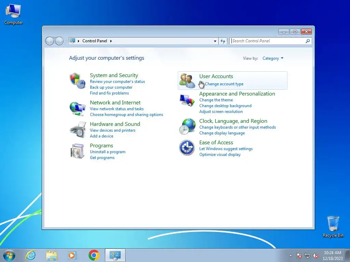The image size is (350, 262).
Task: Click Find and fix problems
Action: (x=109, y=93)
